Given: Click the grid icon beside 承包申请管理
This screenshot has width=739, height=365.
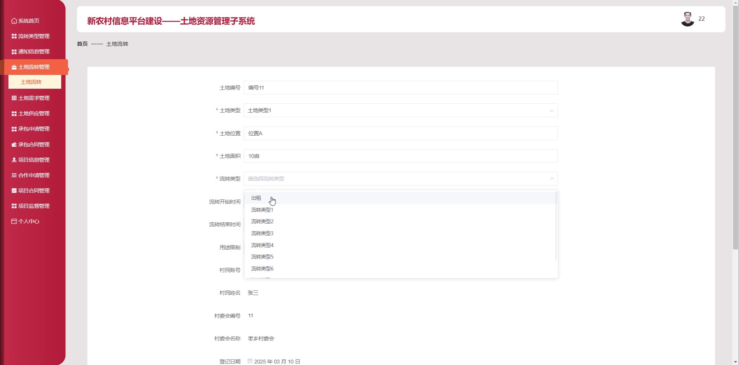Looking at the screenshot, I should 14,129.
